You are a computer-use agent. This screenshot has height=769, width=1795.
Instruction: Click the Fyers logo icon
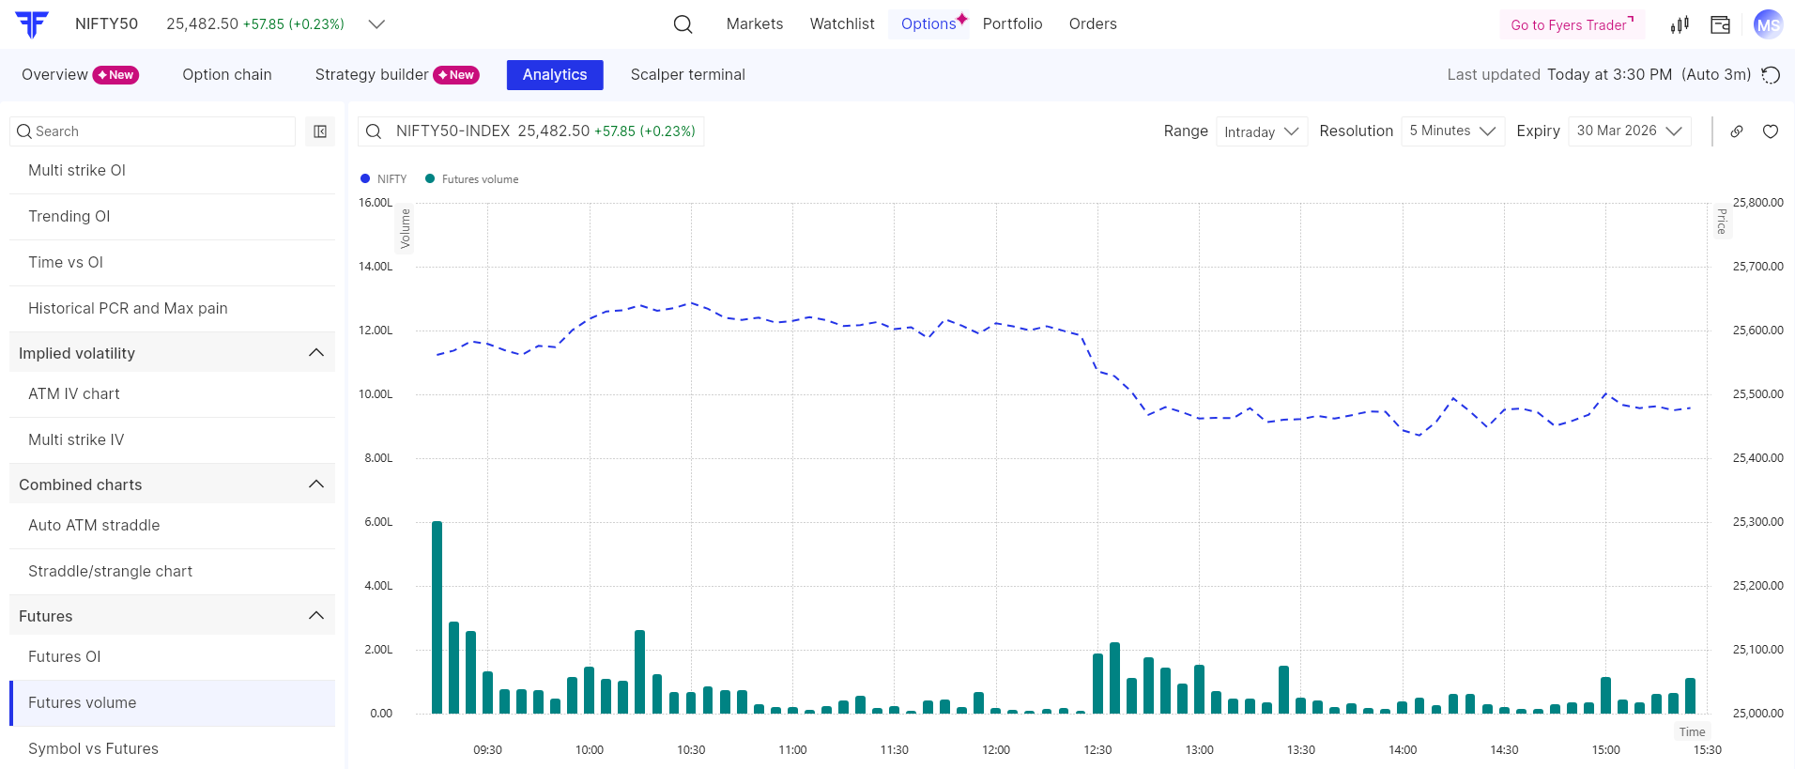(32, 24)
